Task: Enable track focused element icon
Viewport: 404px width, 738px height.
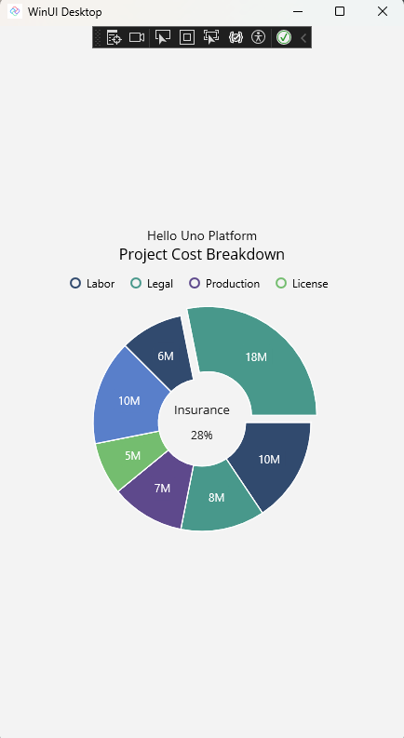Action: pyautogui.click(x=211, y=37)
